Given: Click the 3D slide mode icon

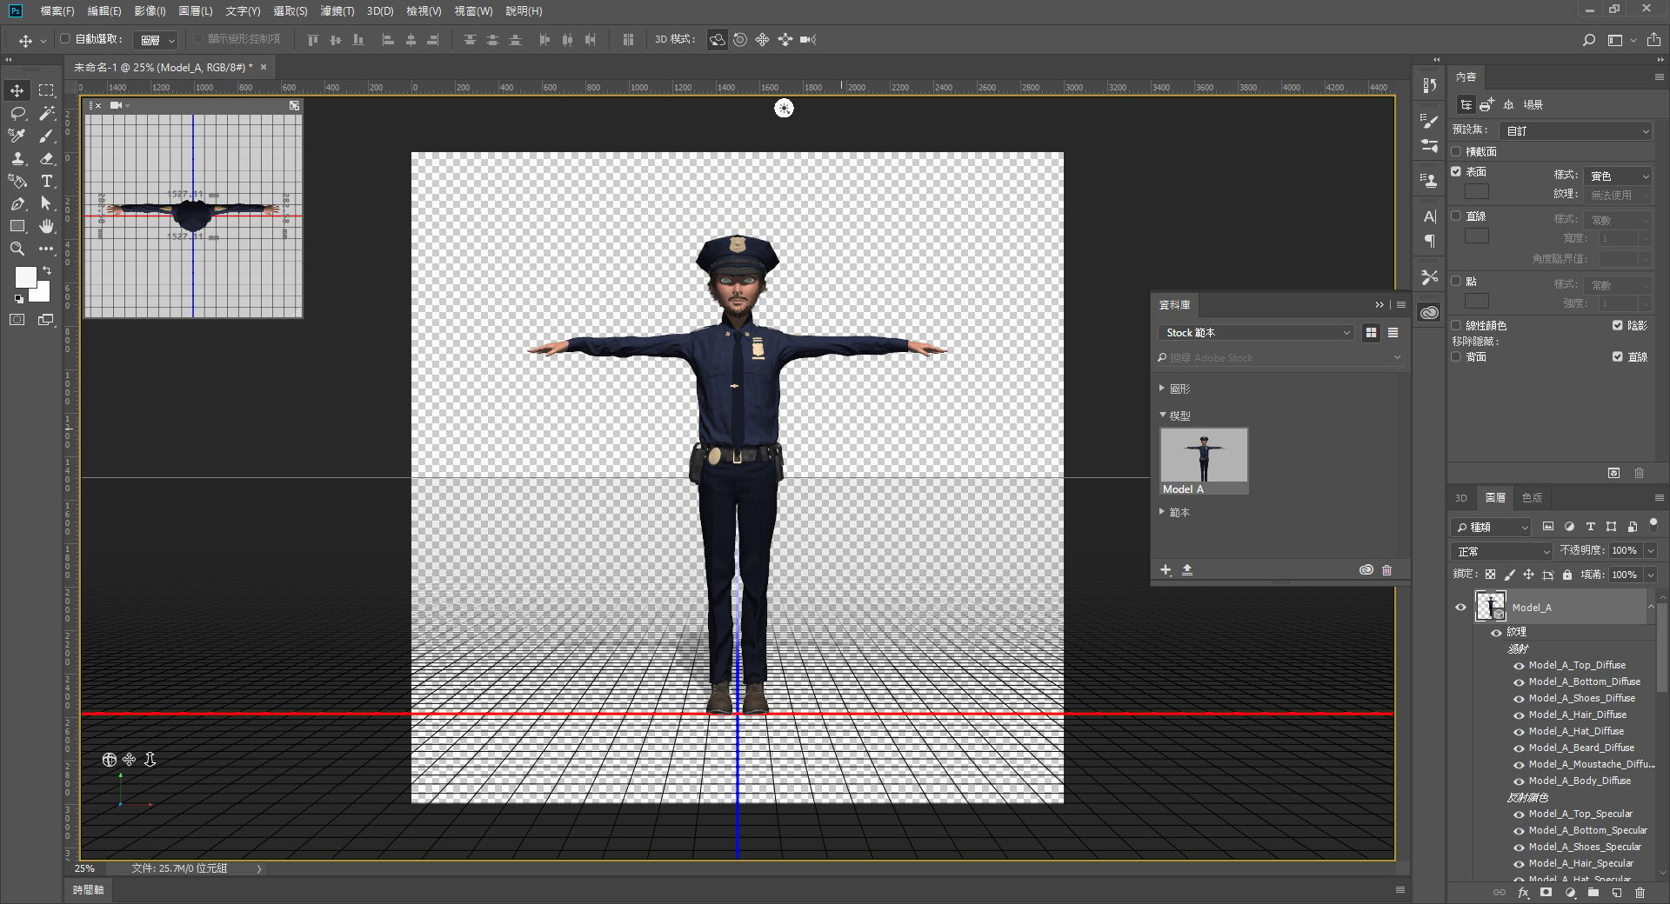Looking at the screenshot, I should pyautogui.click(x=785, y=40).
